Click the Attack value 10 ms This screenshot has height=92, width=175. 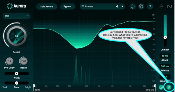pyautogui.click(x=165, y=56)
